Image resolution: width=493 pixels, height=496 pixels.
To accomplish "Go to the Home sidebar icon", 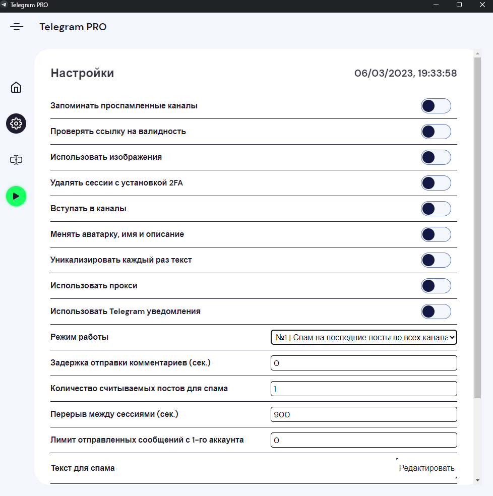I will click(16, 87).
